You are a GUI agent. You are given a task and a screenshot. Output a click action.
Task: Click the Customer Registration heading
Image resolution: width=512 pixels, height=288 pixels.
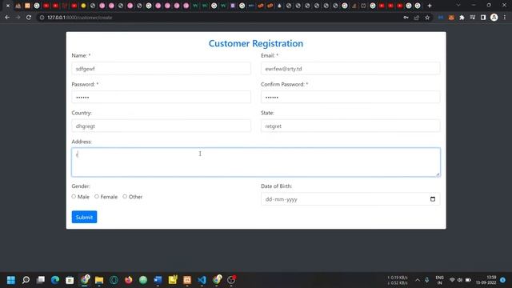coord(256,43)
